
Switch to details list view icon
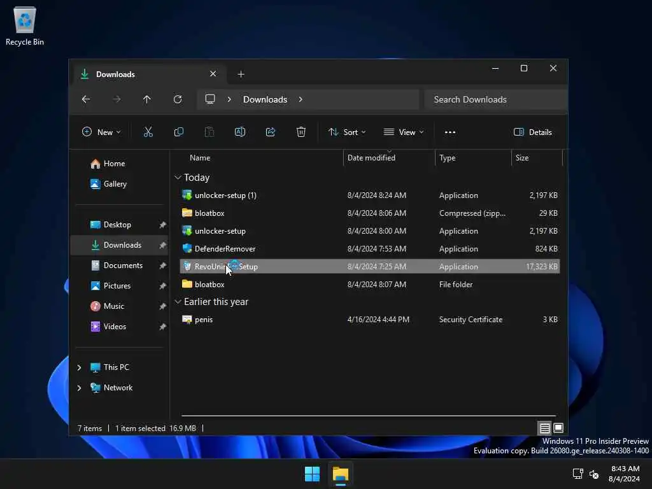(x=545, y=428)
